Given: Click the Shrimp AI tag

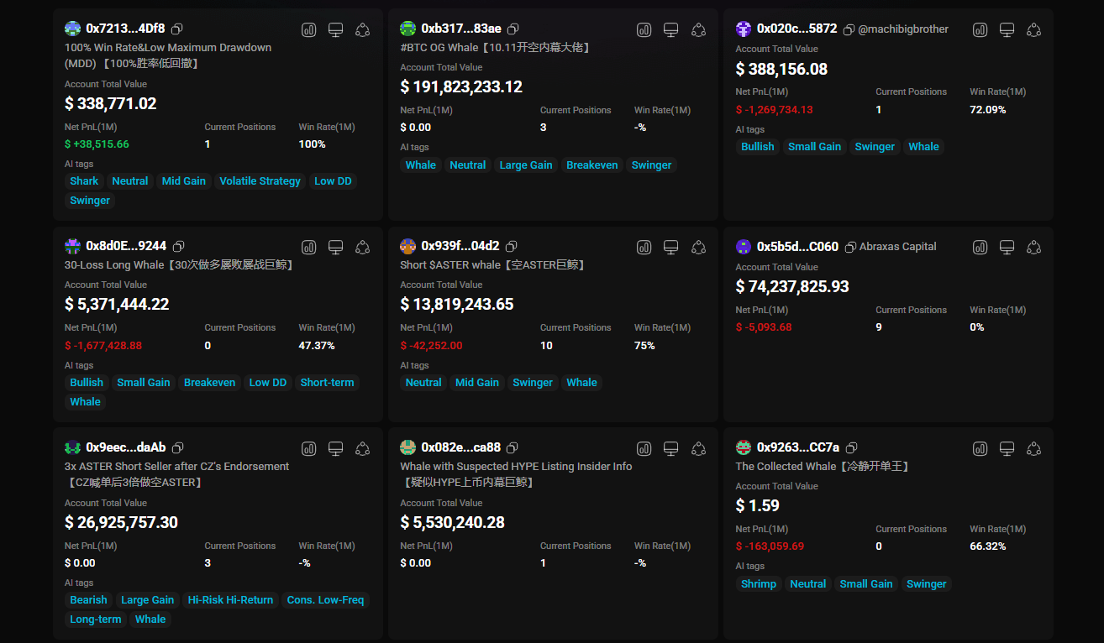Looking at the screenshot, I should [x=759, y=584].
